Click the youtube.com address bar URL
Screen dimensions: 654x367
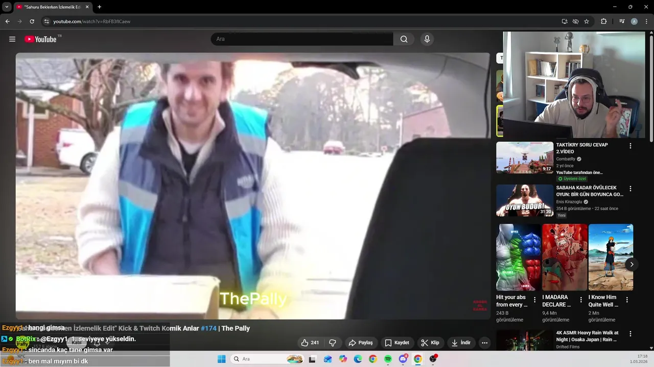92,21
